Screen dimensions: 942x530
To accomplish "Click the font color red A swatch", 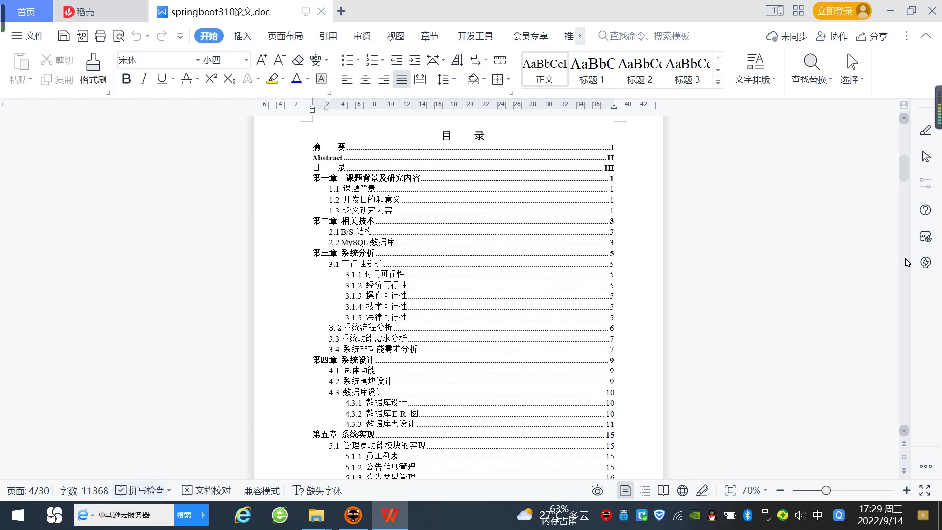I will coord(297,79).
